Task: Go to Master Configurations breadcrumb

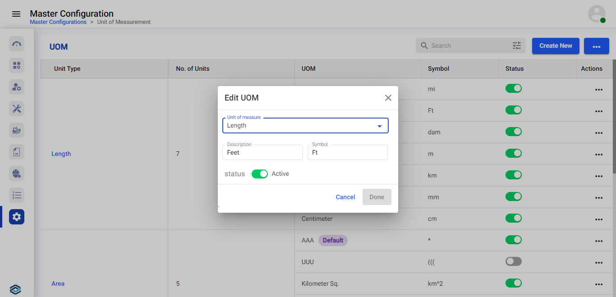Action: point(58,22)
